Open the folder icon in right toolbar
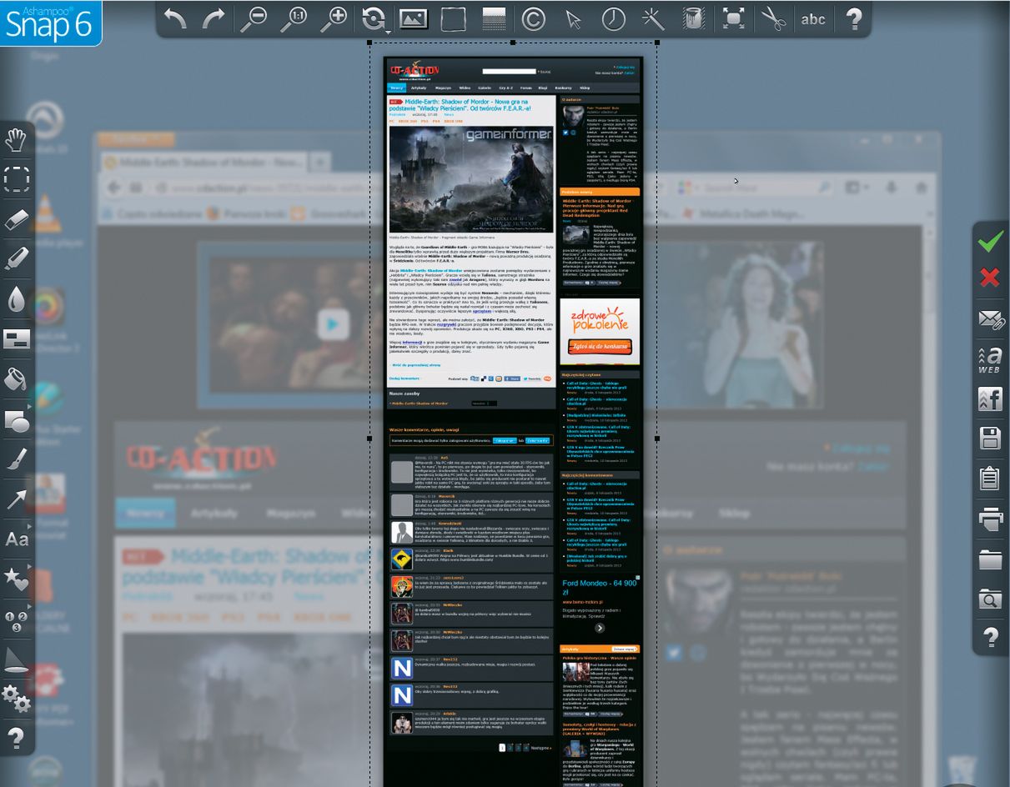Viewport: 1010px width, 787px height. click(x=990, y=559)
